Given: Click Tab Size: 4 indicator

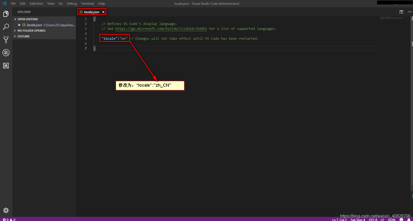Looking at the screenshot, I should (x=358, y=219).
